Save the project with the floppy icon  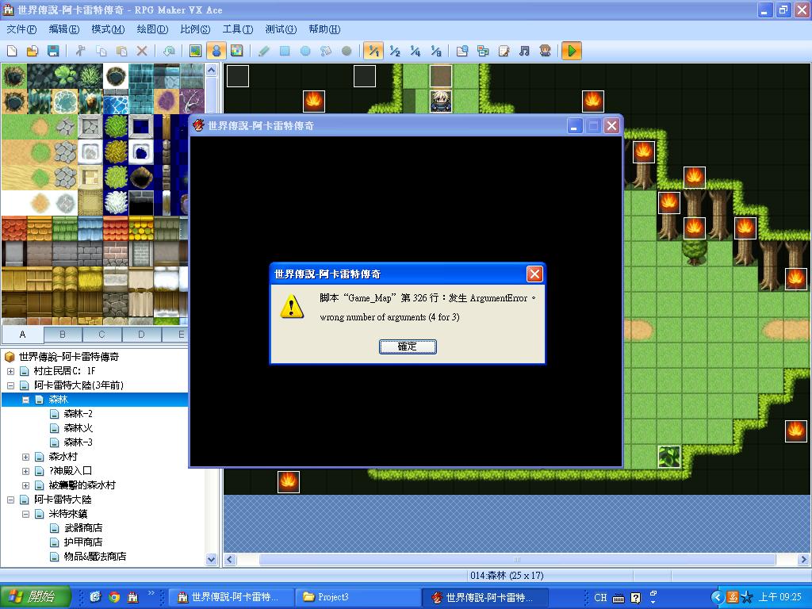click(53, 51)
